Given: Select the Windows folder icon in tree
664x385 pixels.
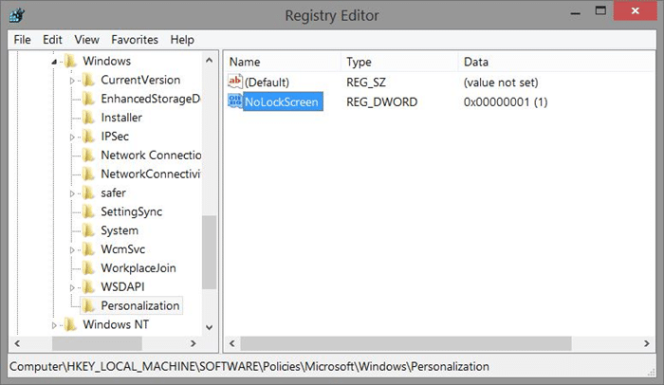Looking at the screenshot, I should click(70, 61).
